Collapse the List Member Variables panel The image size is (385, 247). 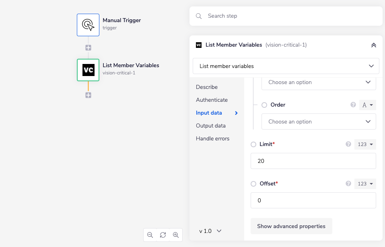click(x=373, y=45)
